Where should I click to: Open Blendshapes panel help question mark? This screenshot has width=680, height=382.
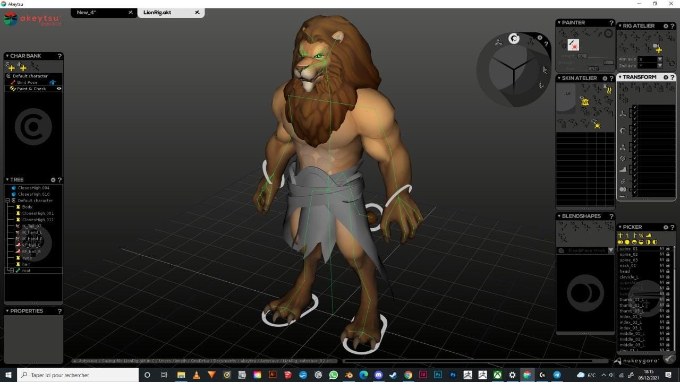(611, 216)
